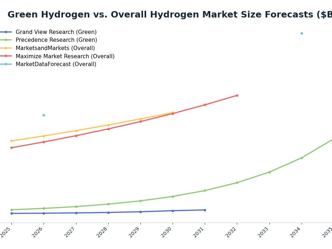The height and width of the screenshot is (249, 332).
Task: Select the 2031 x-axis label
Action: click(x=199, y=232)
